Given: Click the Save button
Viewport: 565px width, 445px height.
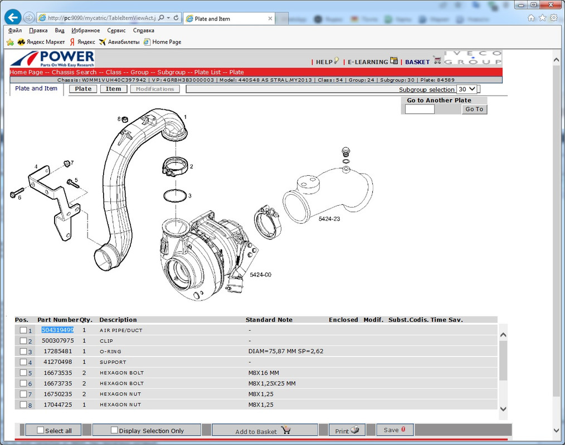Looking at the screenshot, I should pyautogui.click(x=394, y=430).
